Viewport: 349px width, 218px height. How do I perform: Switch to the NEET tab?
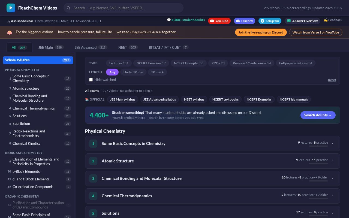tap(128, 47)
